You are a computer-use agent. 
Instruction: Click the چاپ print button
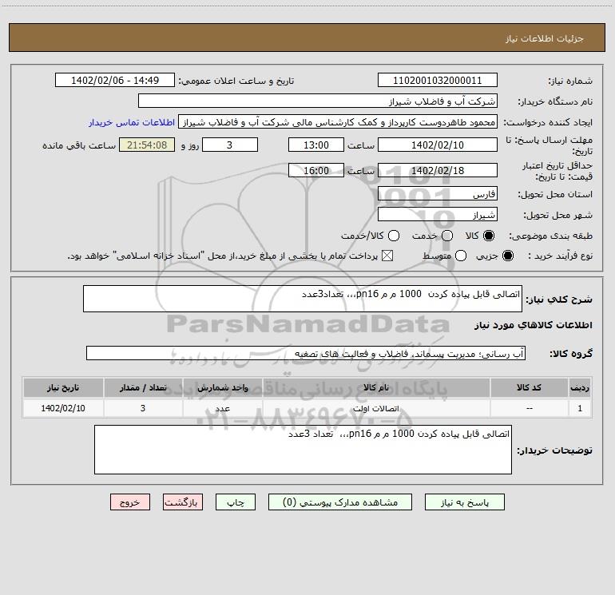point(236,502)
